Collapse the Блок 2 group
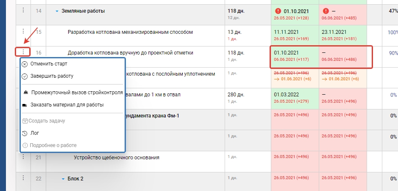 (x=63, y=179)
